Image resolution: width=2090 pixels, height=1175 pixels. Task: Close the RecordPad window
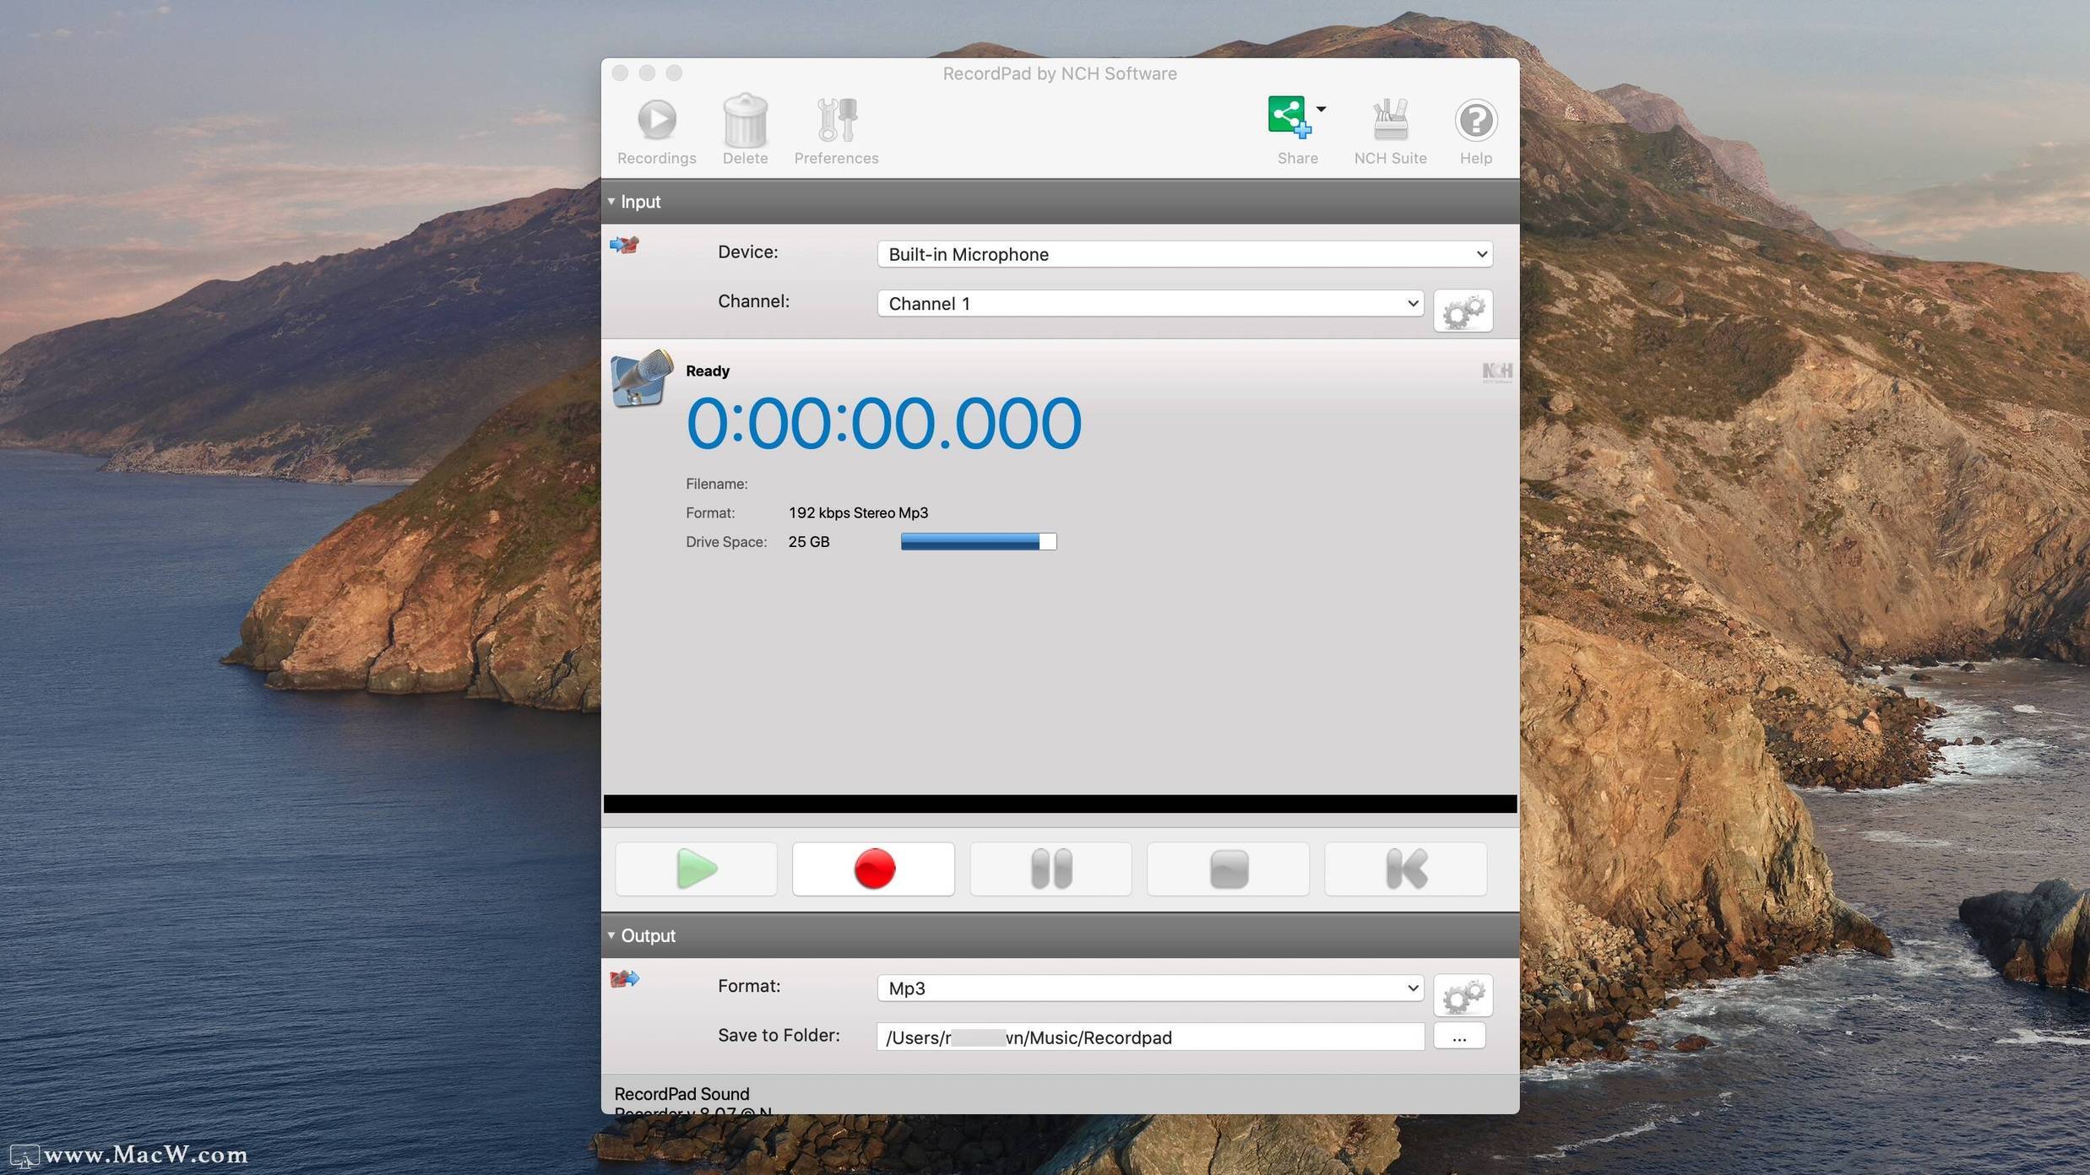[620, 73]
